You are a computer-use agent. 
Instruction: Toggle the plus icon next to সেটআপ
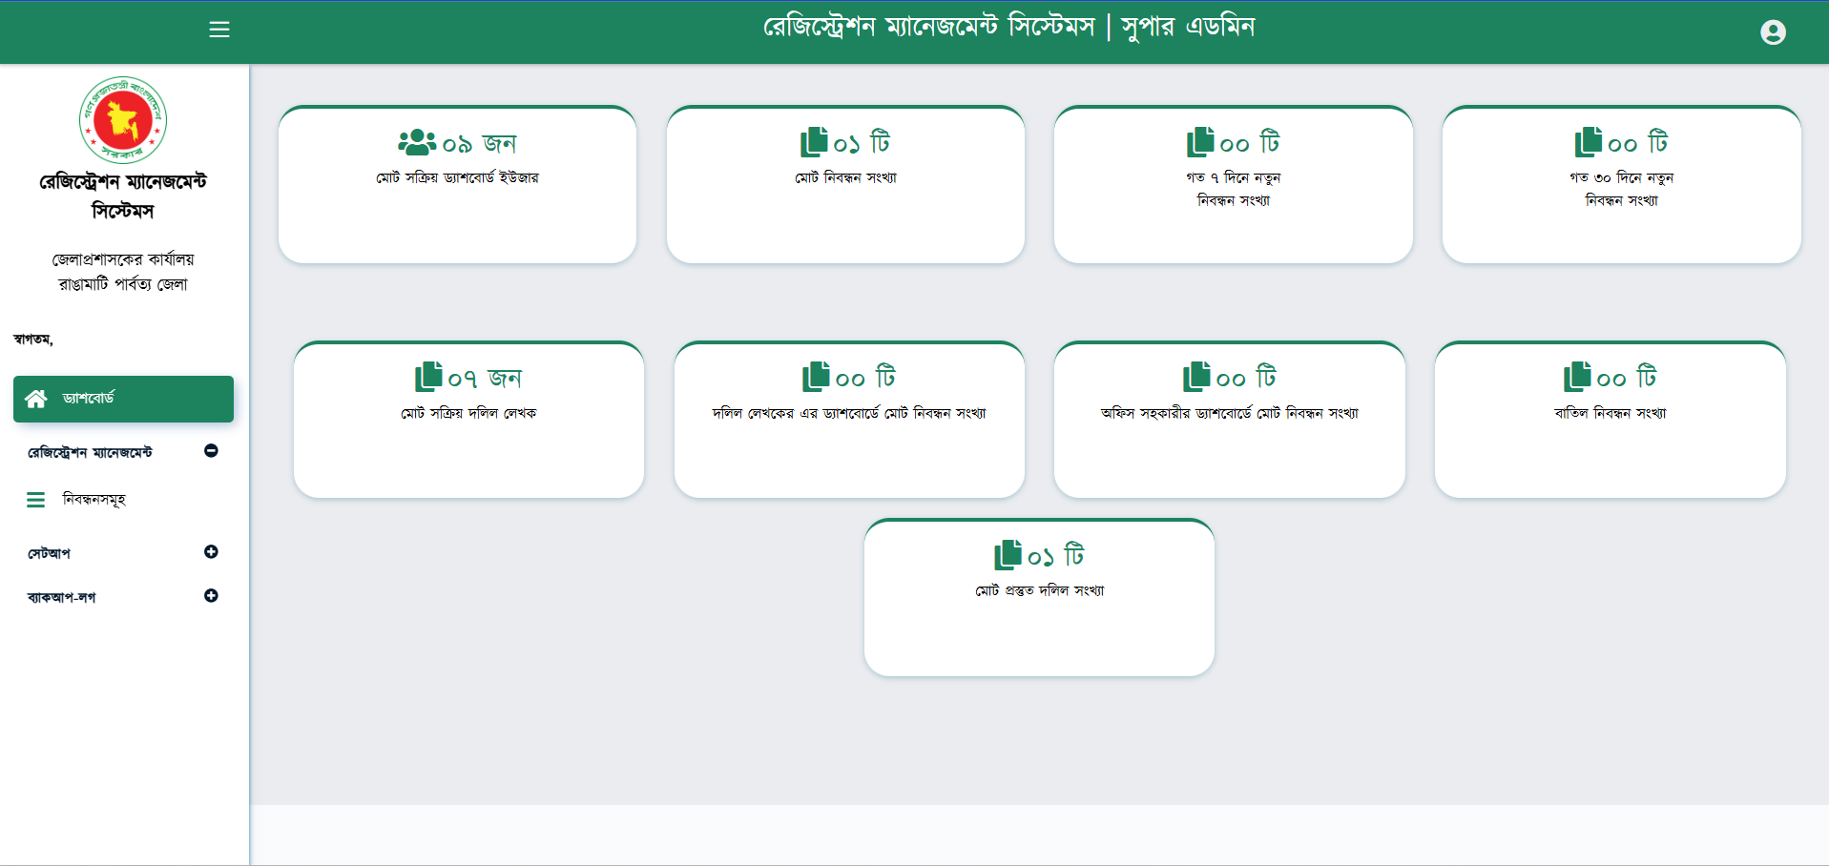[x=211, y=552]
